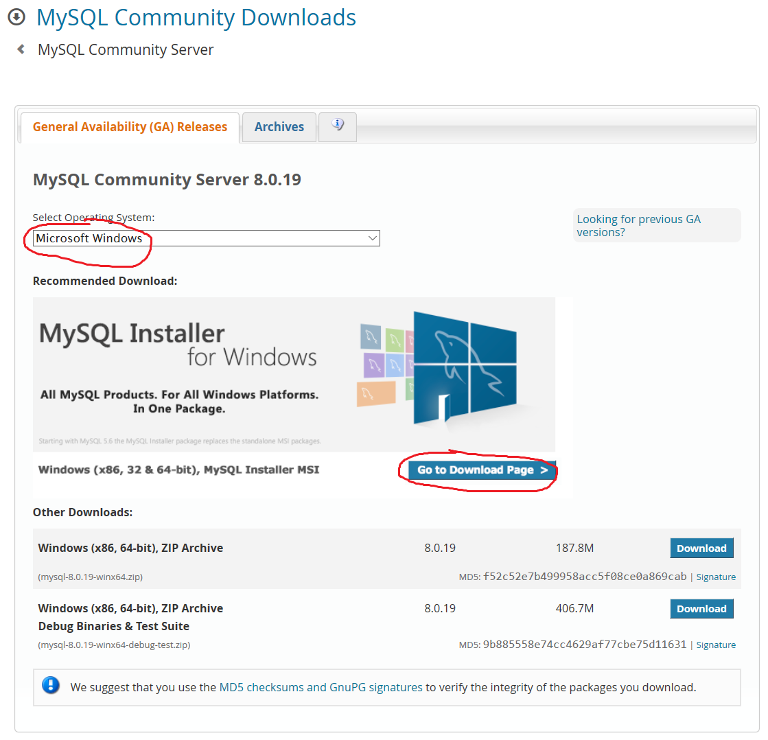Click the Go to Download Page button
Viewport: 768px width, 740px height.
point(482,470)
